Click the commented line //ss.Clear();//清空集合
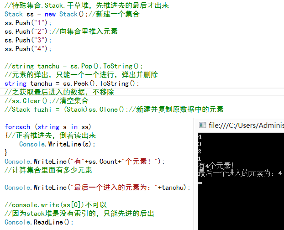 [47, 100]
